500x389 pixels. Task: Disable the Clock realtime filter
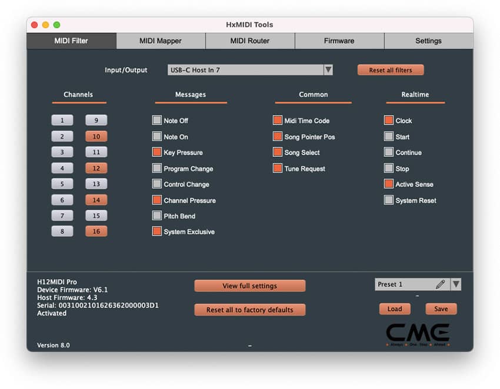point(388,120)
